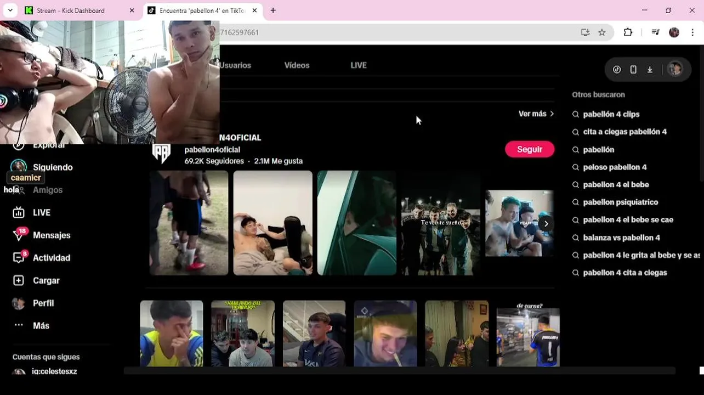The width and height of the screenshot is (704, 395).
Task: Open the laughing guy with headset video
Action: (x=385, y=334)
